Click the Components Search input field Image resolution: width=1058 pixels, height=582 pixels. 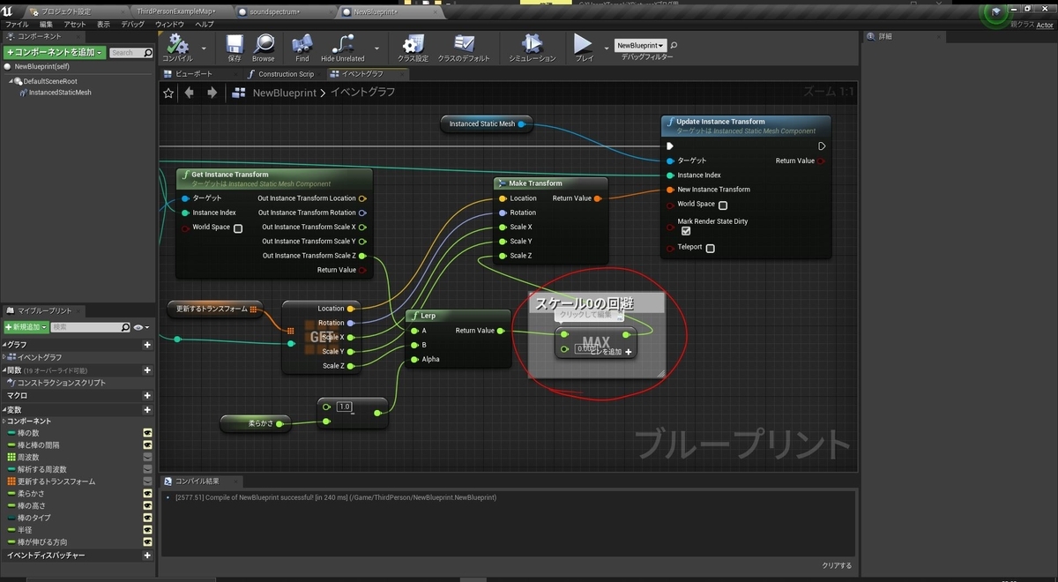126,53
